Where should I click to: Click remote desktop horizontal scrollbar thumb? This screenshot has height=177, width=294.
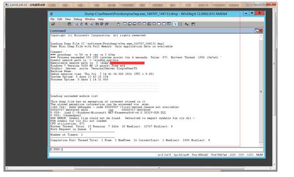click(159, 168)
